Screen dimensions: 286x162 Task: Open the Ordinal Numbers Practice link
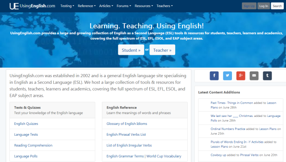click(x=228, y=129)
